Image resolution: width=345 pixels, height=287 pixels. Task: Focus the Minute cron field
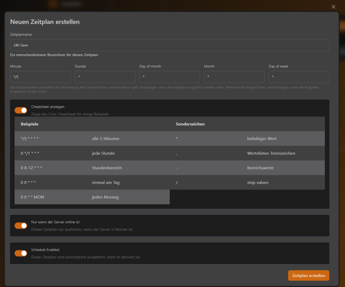point(40,77)
